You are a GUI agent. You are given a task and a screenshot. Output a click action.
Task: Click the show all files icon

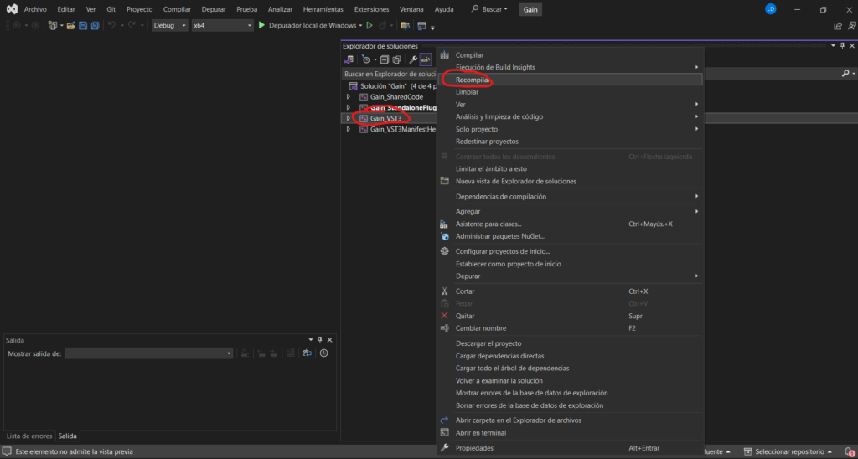[396, 59]
